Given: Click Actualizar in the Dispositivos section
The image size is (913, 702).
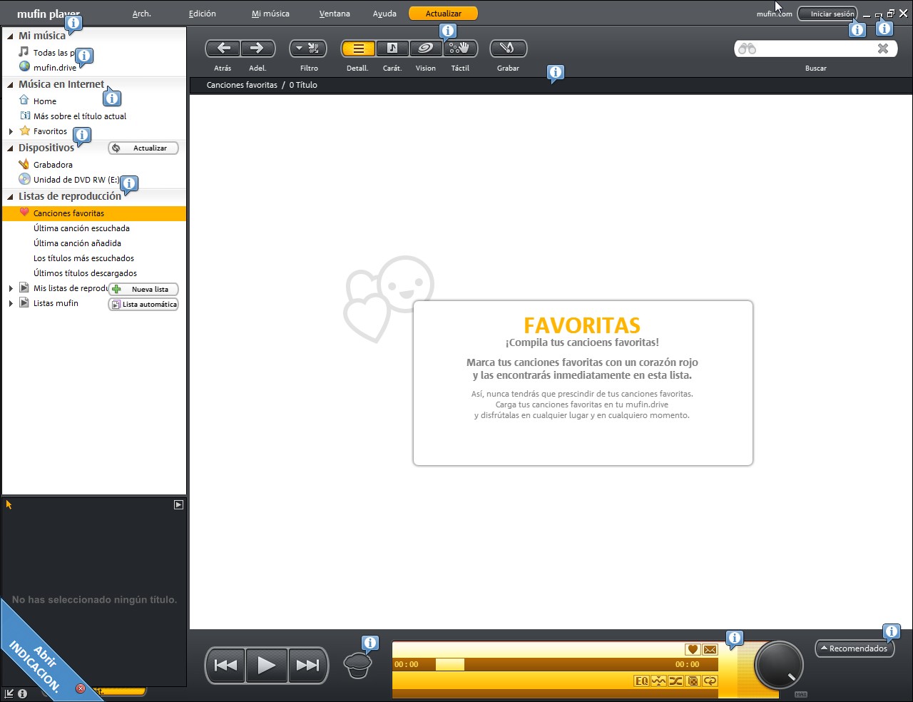Looking at the screenshot, I should click(143, 148).
